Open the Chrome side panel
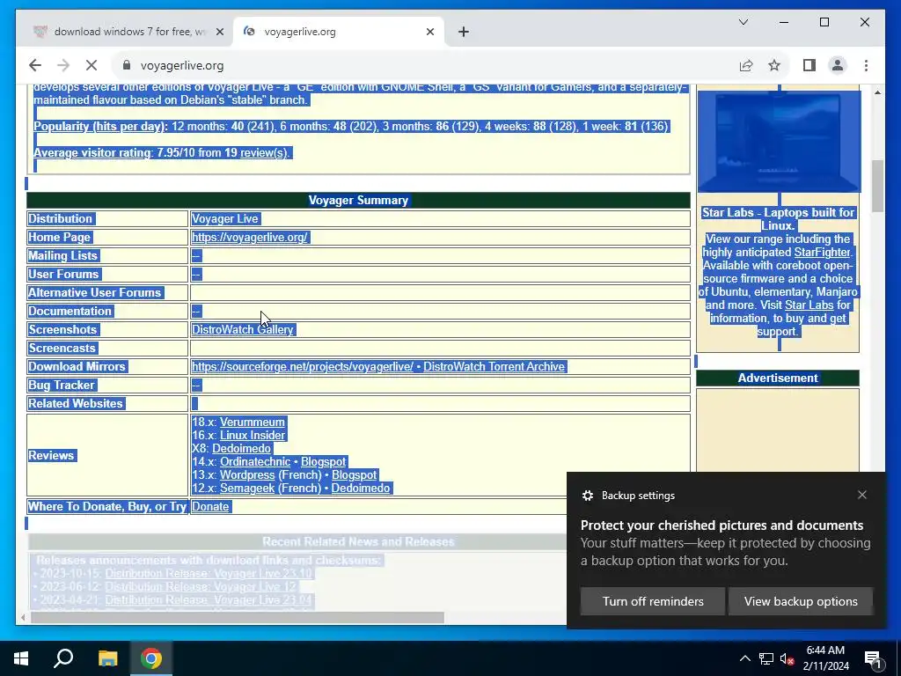Screen dimensions: 901x676 click(x=809, y=65)
